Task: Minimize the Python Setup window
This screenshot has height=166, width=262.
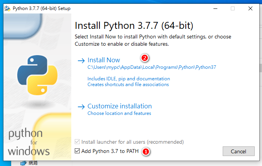Action: 215,8
